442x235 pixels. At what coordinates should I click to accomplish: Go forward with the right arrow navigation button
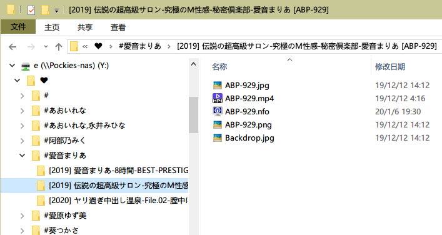[x=31, y=47]
